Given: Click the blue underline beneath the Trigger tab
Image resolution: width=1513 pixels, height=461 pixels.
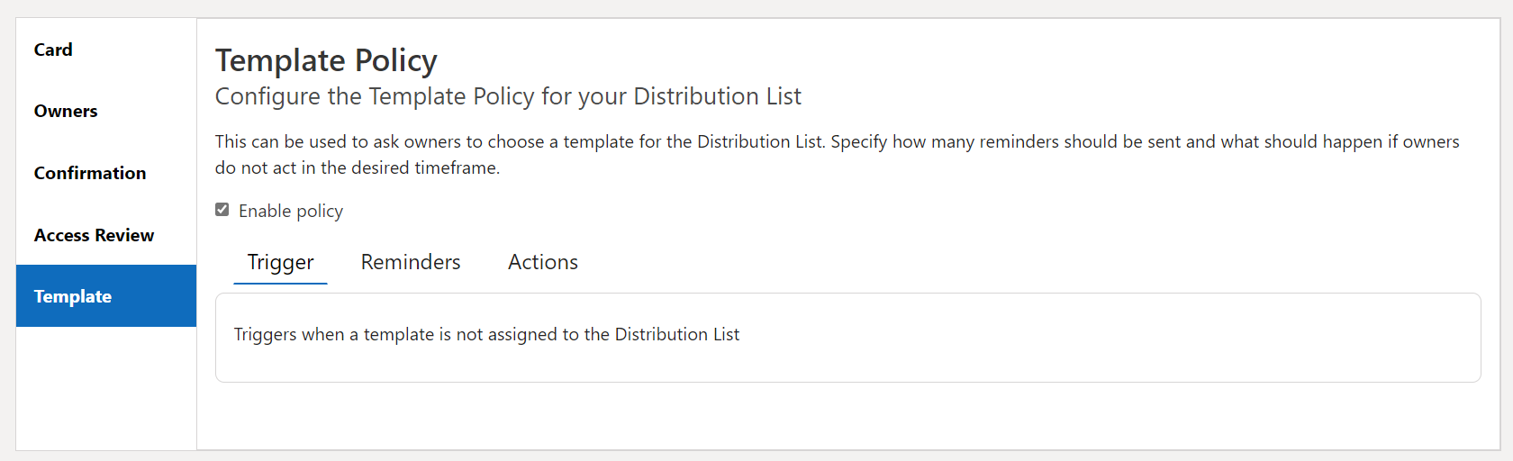Looking at the screenshot, I should [280, 284].
